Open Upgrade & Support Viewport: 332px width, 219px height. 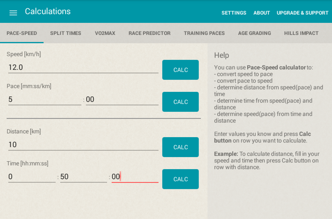pyautogui.click(x=302, y=13)
